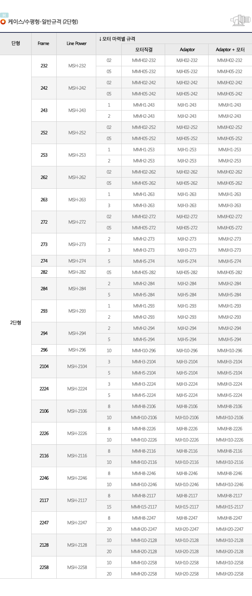Select the Frame column header
The image size is (252, 596).
coord(43,44)
